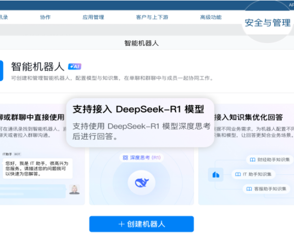Go to the 安全与管理 tab
The image size is (294, 240).
[267, 23]
